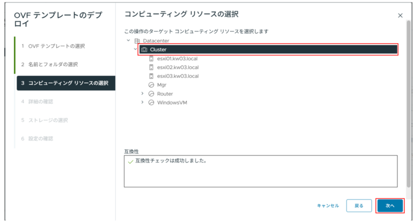415x223 pixels.
Task: Click host icon beside esxi01.kw03.local
Action: pyautogui.click(x=151, y=59)
